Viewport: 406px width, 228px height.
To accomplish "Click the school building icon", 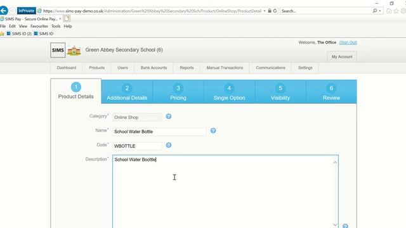I will pos(74,51).
